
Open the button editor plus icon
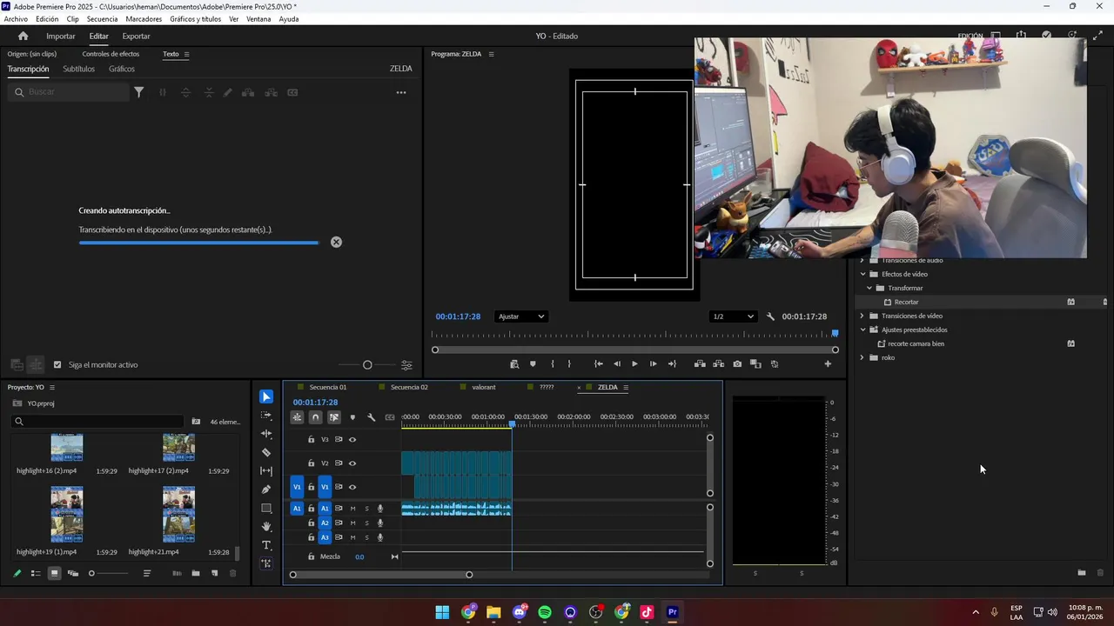(x=828, y=364)
